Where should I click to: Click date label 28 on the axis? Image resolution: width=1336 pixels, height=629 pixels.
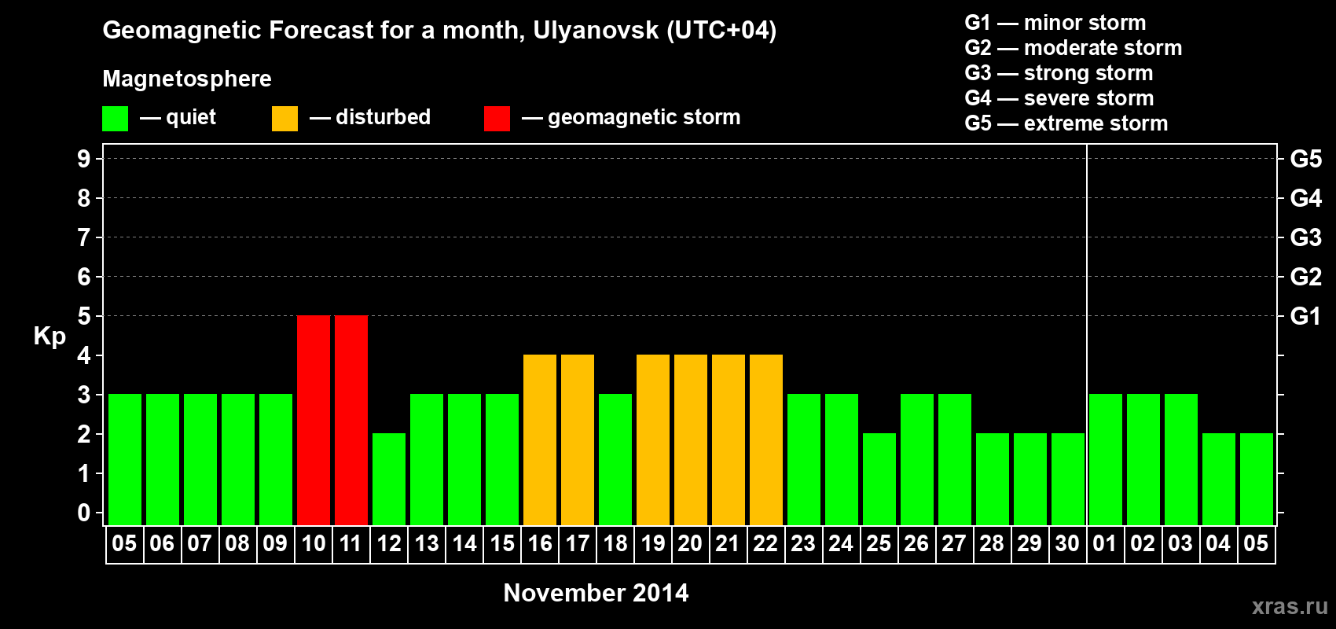pos(992,544)
